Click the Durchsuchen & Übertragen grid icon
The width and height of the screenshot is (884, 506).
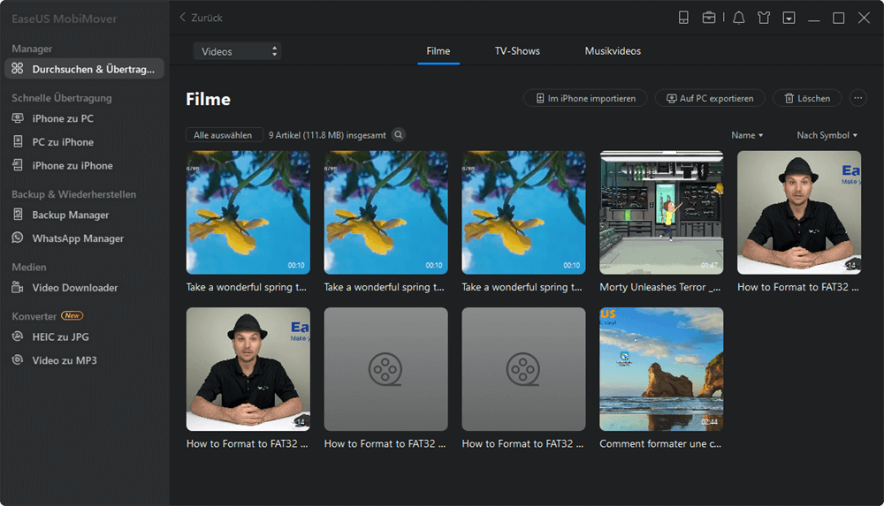coord(18,69)
